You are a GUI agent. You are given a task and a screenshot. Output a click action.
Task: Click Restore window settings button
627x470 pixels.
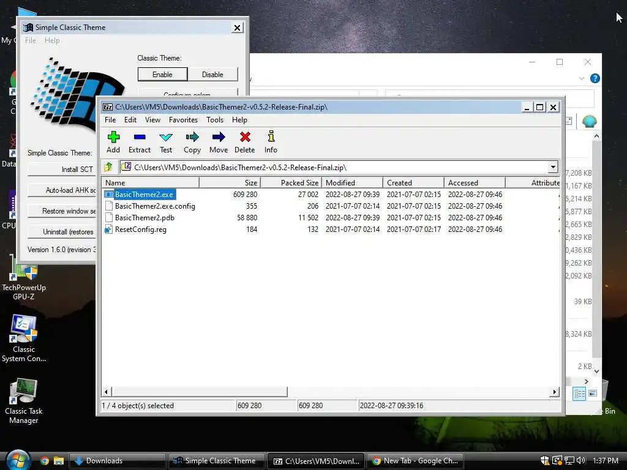pyautogui.click(x=62, y=211)
